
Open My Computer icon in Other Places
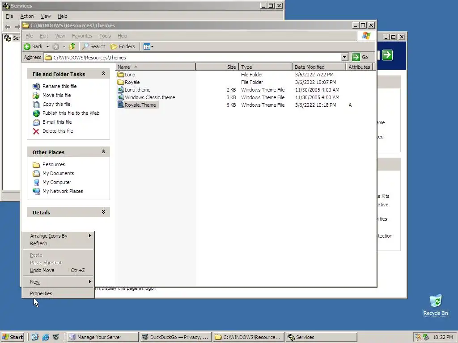click(x=36, y=183)
